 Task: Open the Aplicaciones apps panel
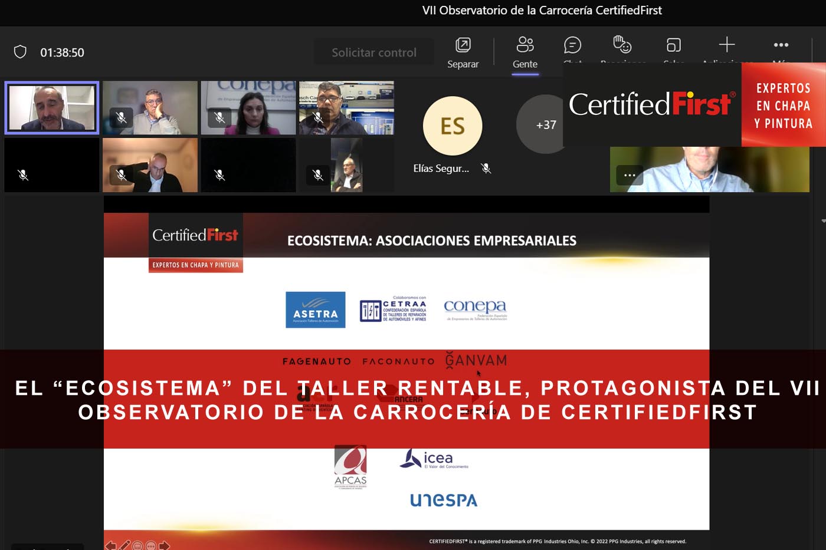coord(726,44)
